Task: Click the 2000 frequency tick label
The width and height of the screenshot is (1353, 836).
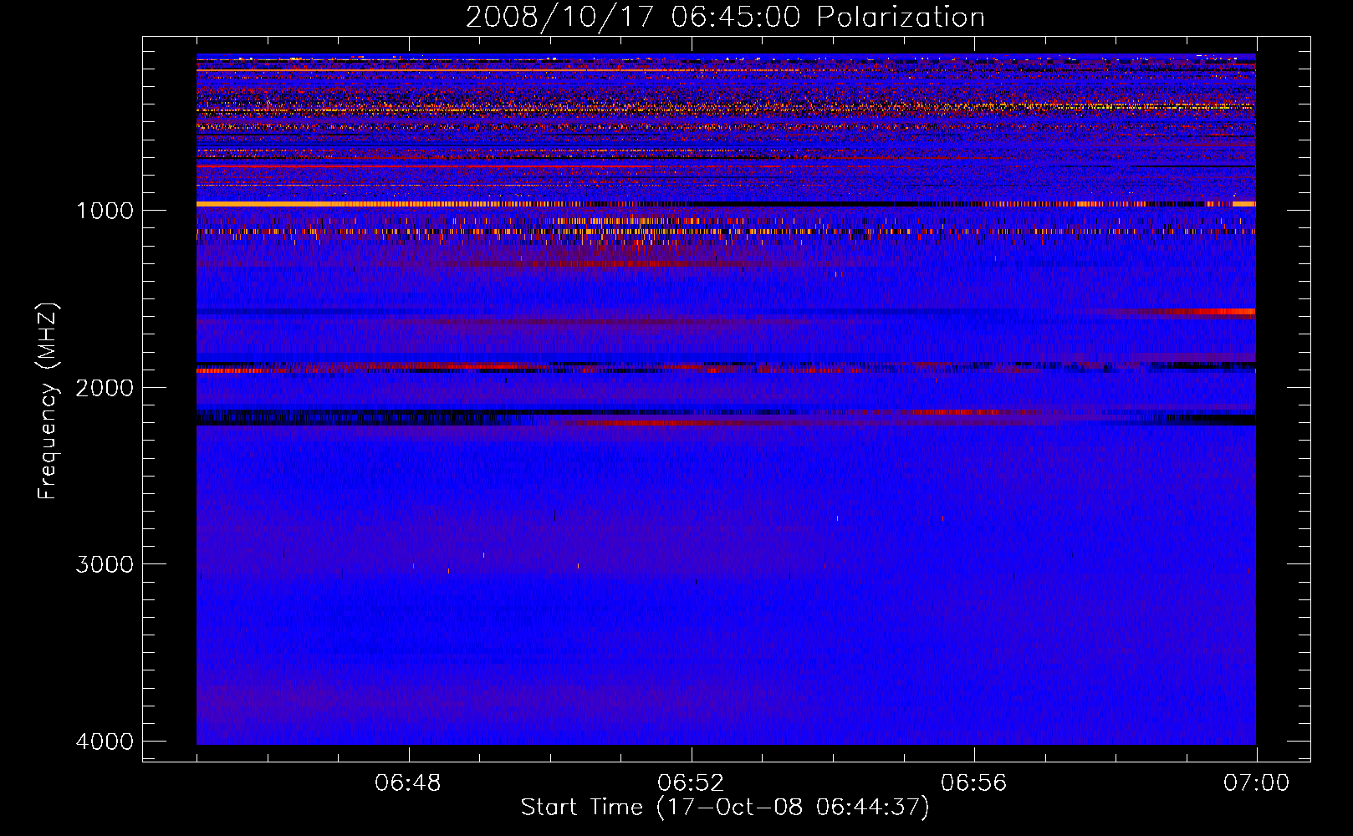Action: click(x=105, y=387)
